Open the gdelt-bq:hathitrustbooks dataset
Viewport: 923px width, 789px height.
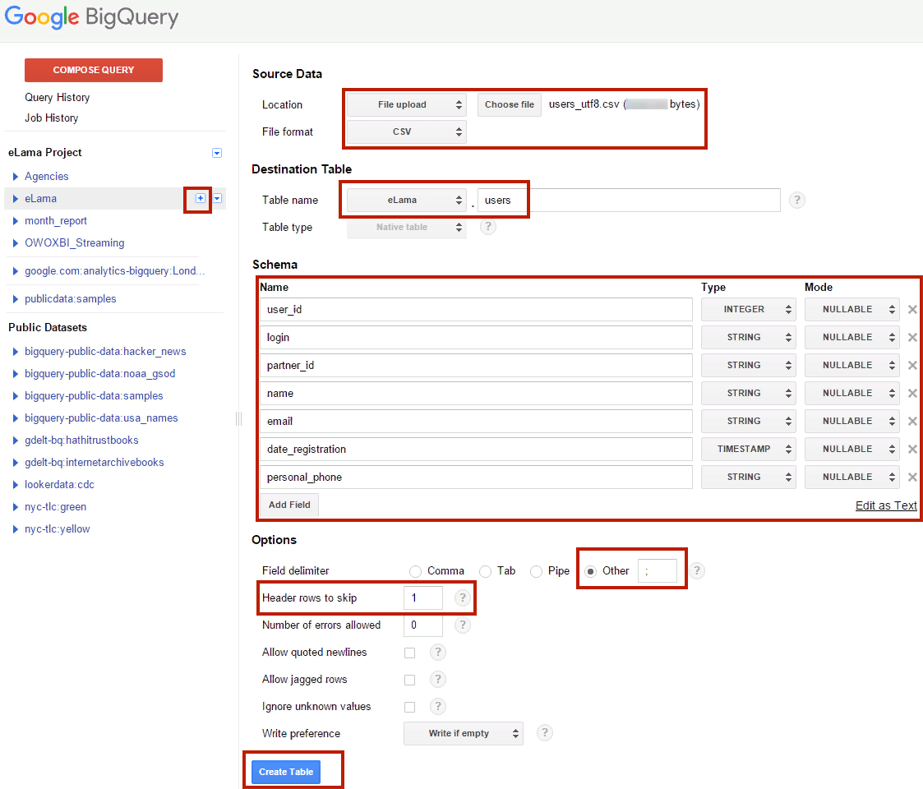82,441
